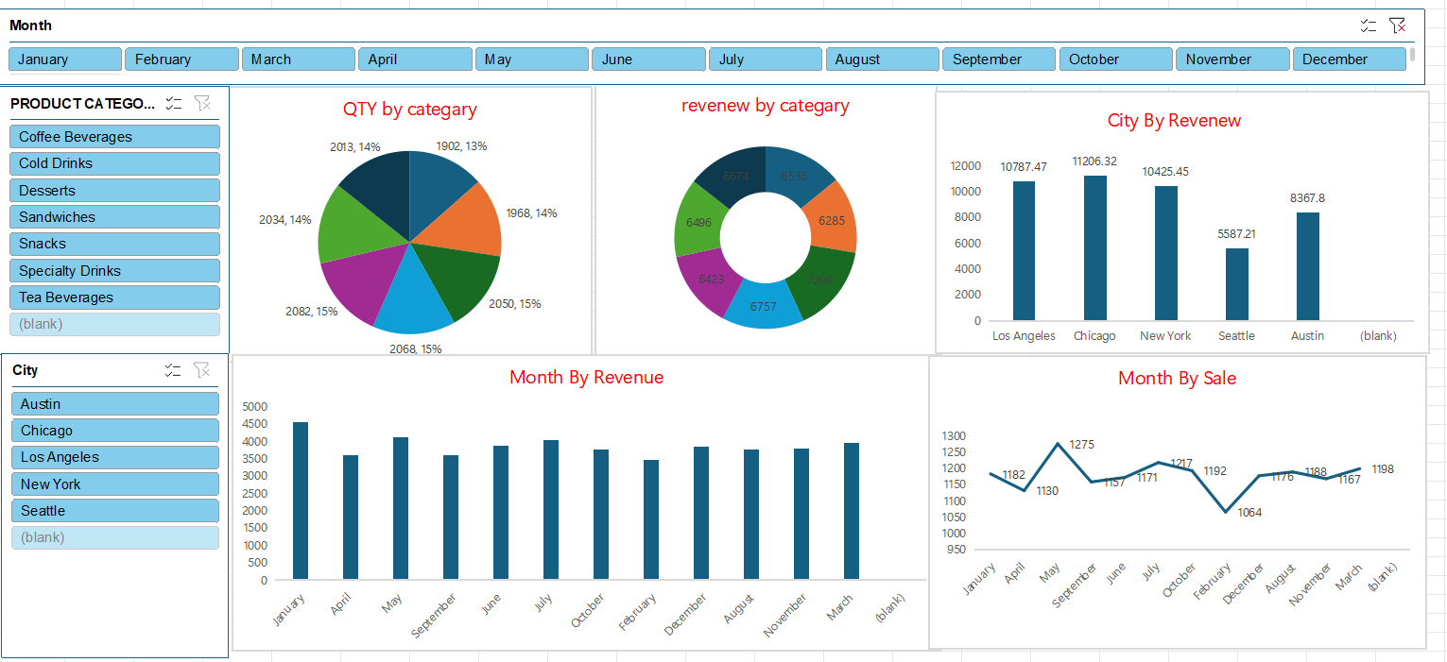Select the 'QTY by categary' chart title
The image size is (1447, 662).
click(x=410, y=110)
